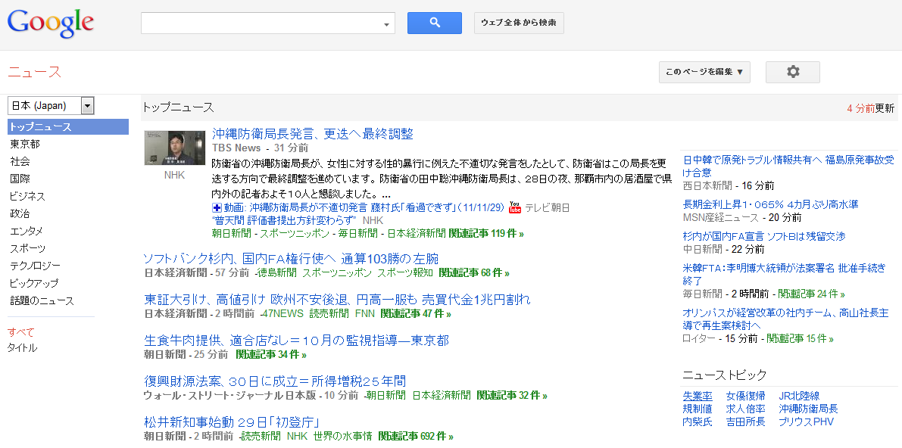Expand the video plus icon under Okinawa story
Viewport: 902px width, 448px height.
click(x=217, y=207)
